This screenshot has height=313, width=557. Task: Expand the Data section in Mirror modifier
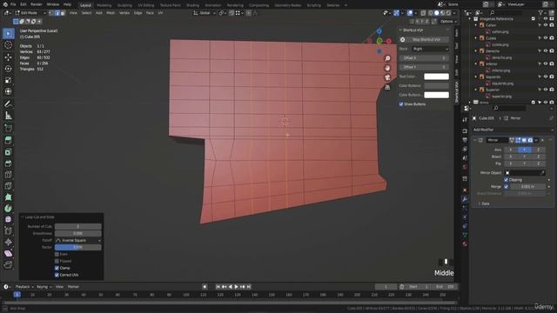click(x=484, y=204)
